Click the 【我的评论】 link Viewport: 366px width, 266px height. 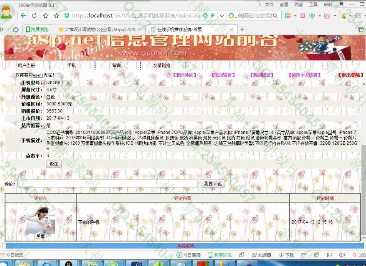point(185,75)
